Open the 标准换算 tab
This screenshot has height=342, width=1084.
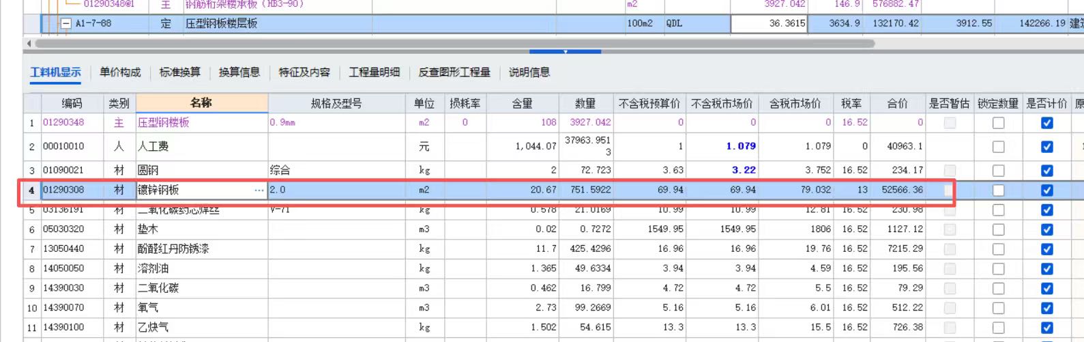(180, 72)
